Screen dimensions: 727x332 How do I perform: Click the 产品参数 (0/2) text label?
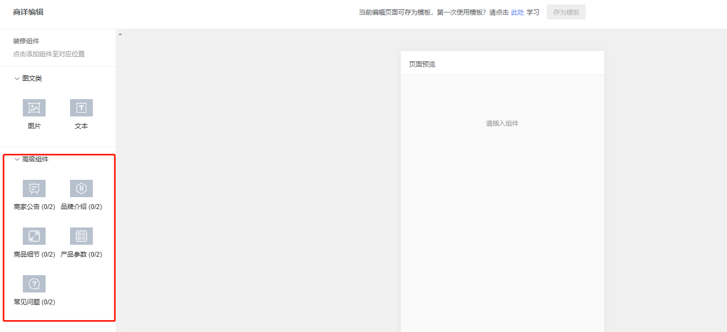[x=81, y=255]
